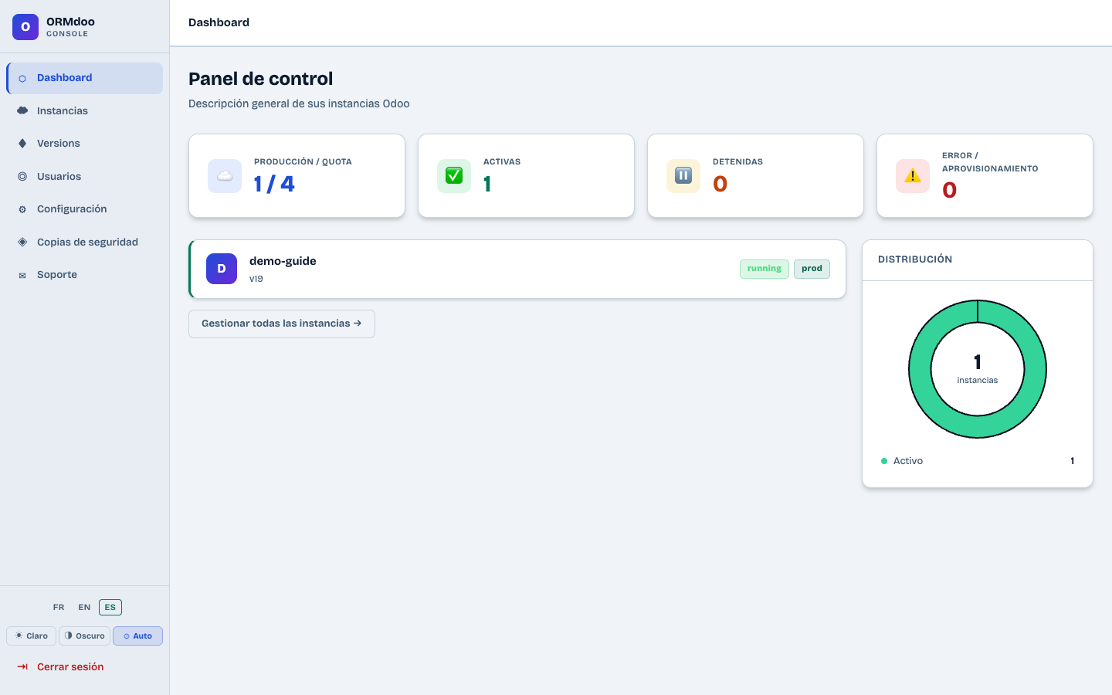Click the Dashboard hexagon icon
The height and width of the screenshot is (695, 1112).
[22, 79]
